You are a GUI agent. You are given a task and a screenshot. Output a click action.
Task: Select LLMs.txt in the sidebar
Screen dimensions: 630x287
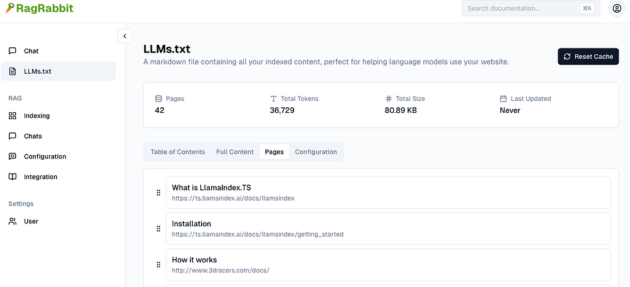point(58,71)
